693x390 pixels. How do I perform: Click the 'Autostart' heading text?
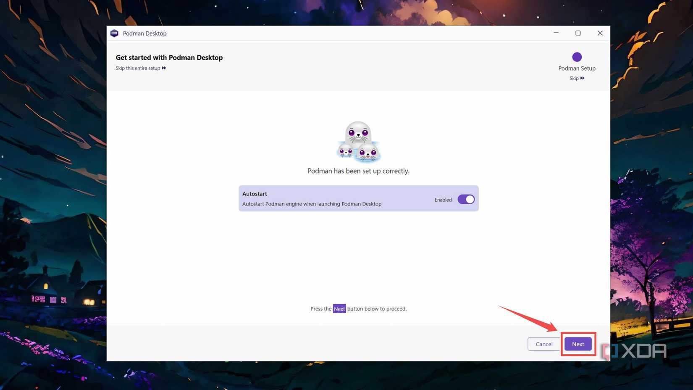click(x=255, y=194)
